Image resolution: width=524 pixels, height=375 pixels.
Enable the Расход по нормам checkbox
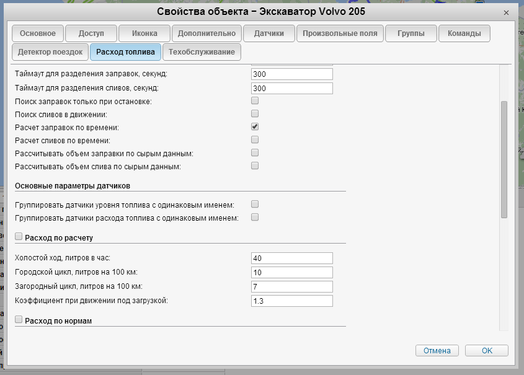[x=19, y=319]
